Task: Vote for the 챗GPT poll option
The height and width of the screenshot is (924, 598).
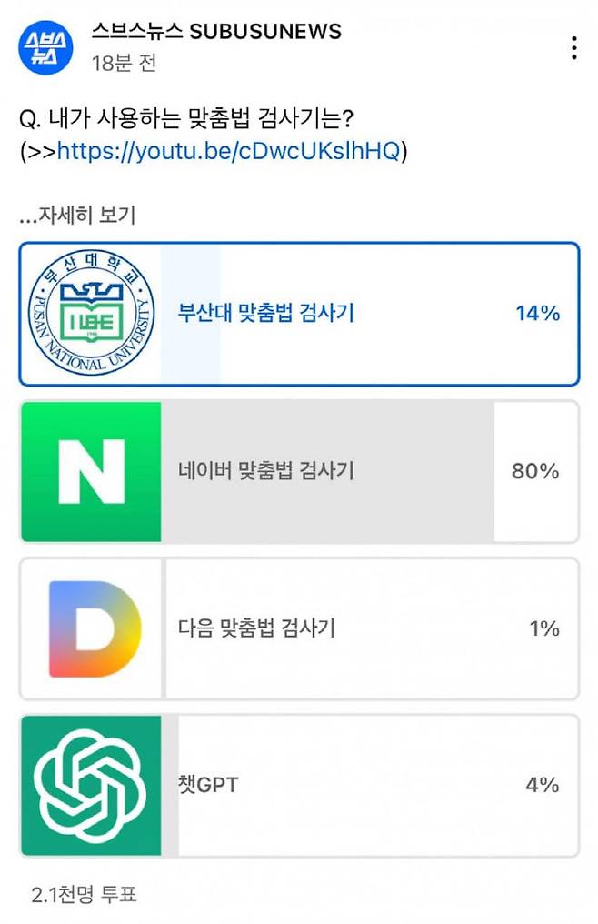Action: coord(298,785)
